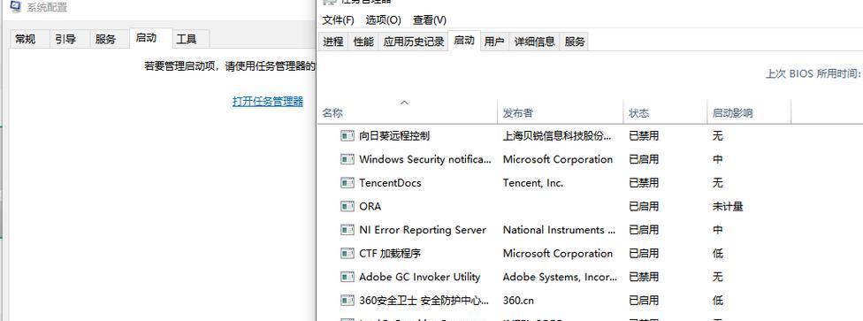Select the Adobe GC Invoker Utility icon
This screenshot has height=321, width=863.
(347, 277)
